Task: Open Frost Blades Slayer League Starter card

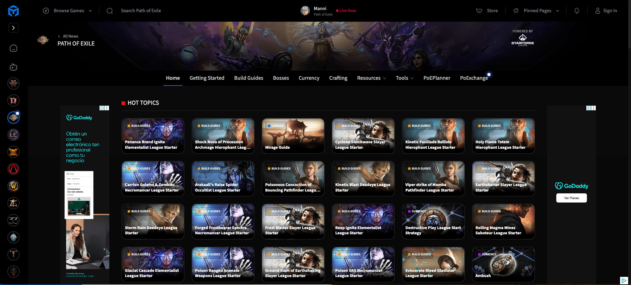Action: click(x=293, y=221)
